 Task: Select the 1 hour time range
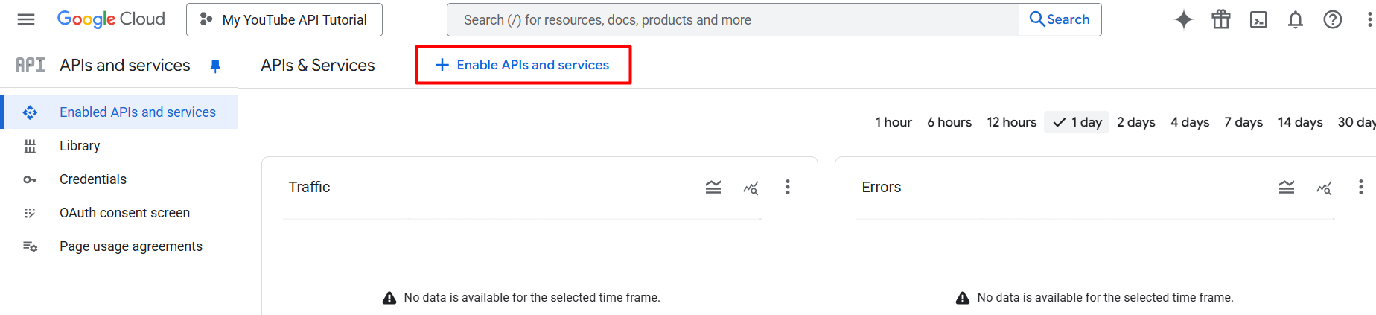[894, 122]
